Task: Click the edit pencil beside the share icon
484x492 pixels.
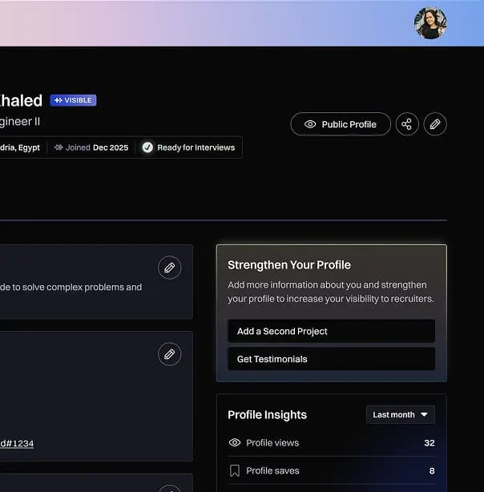Action: coord(435,124)
